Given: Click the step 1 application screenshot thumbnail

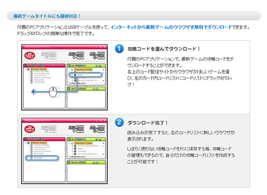Looking at the screenshot, I should pos(65,77).
